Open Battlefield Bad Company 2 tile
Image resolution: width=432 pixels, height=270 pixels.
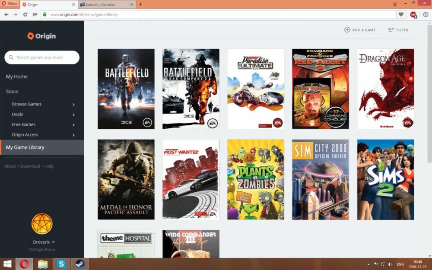tap(191, 89)
